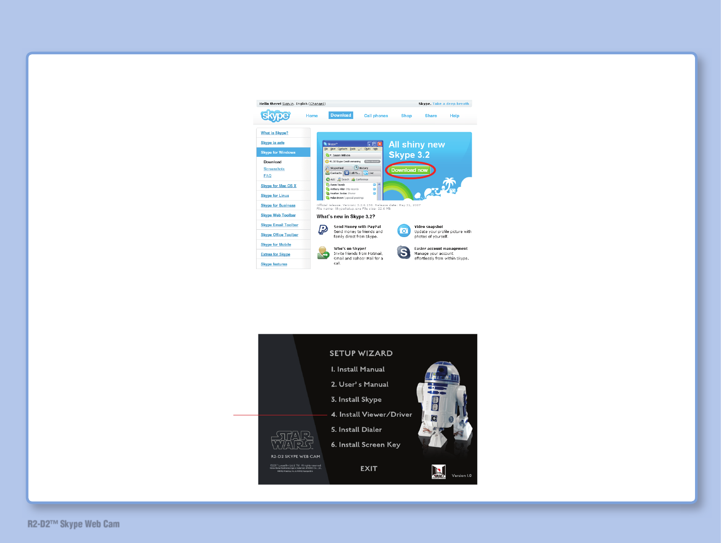Image resolution: width=721 pixels, height=543 pixels.
Task: Click the 'What's new in Skype 3.2?' heading
Action: pos(346,217)
